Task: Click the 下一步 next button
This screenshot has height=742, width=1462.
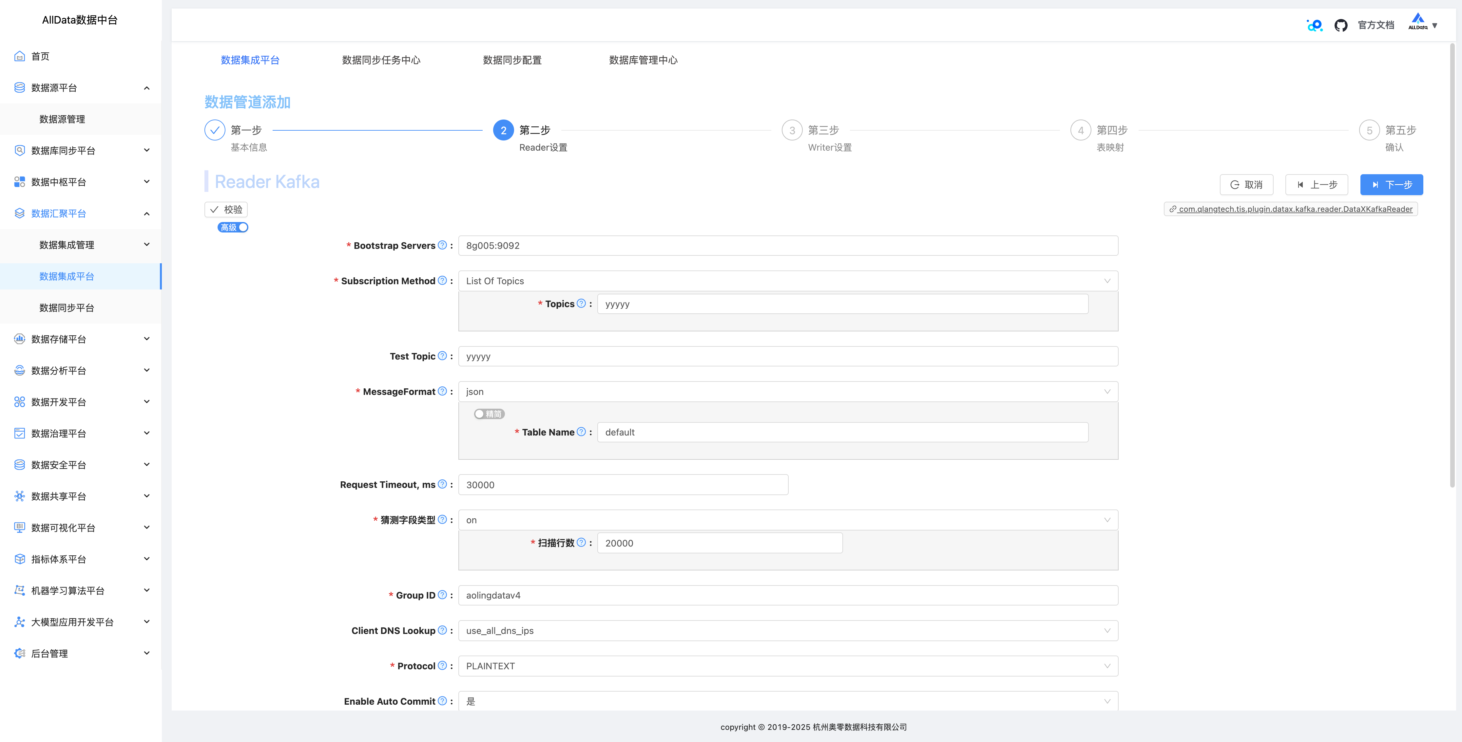Action: [x=1392, y=184]
